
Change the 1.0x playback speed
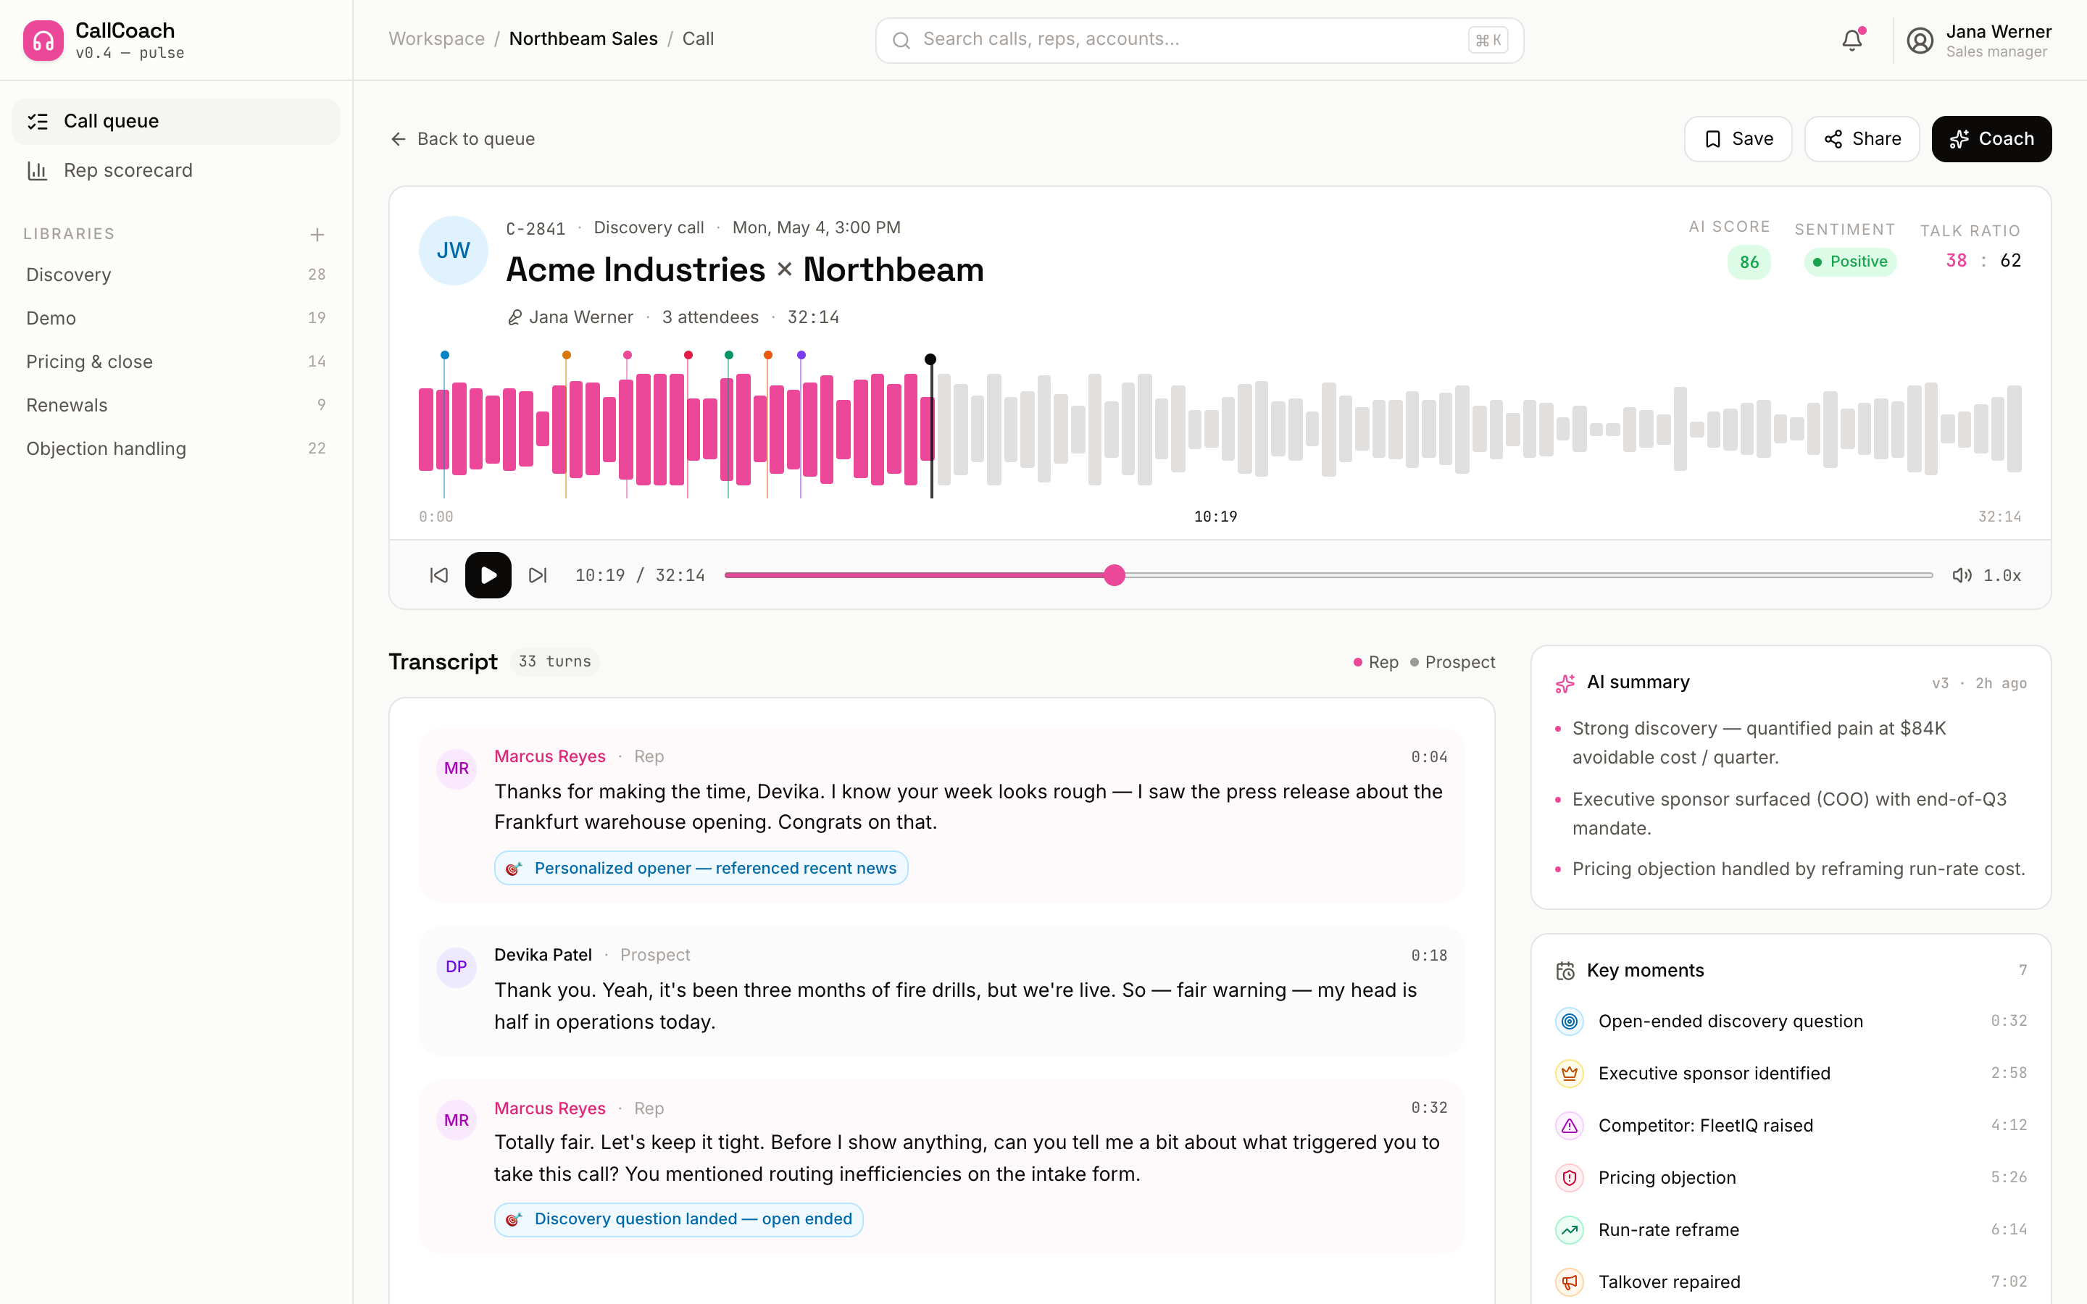pos(2002,575)
